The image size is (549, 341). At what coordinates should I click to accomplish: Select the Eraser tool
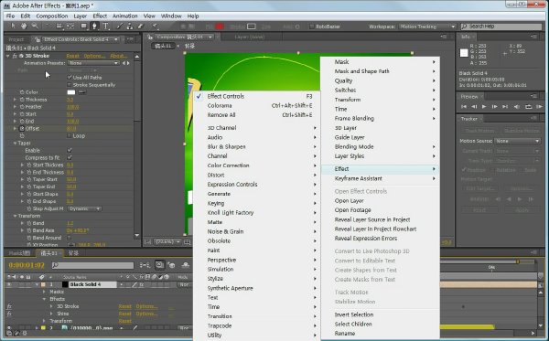pyautogui.click(x=140, y=26)
